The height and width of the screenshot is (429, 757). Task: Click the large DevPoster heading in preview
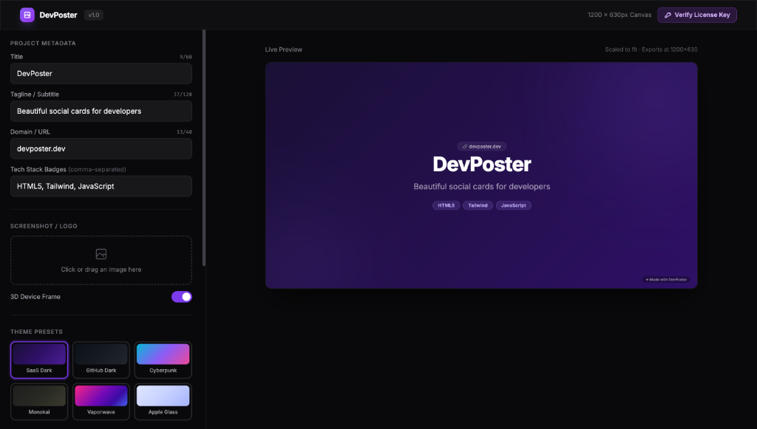click(482, 165)
